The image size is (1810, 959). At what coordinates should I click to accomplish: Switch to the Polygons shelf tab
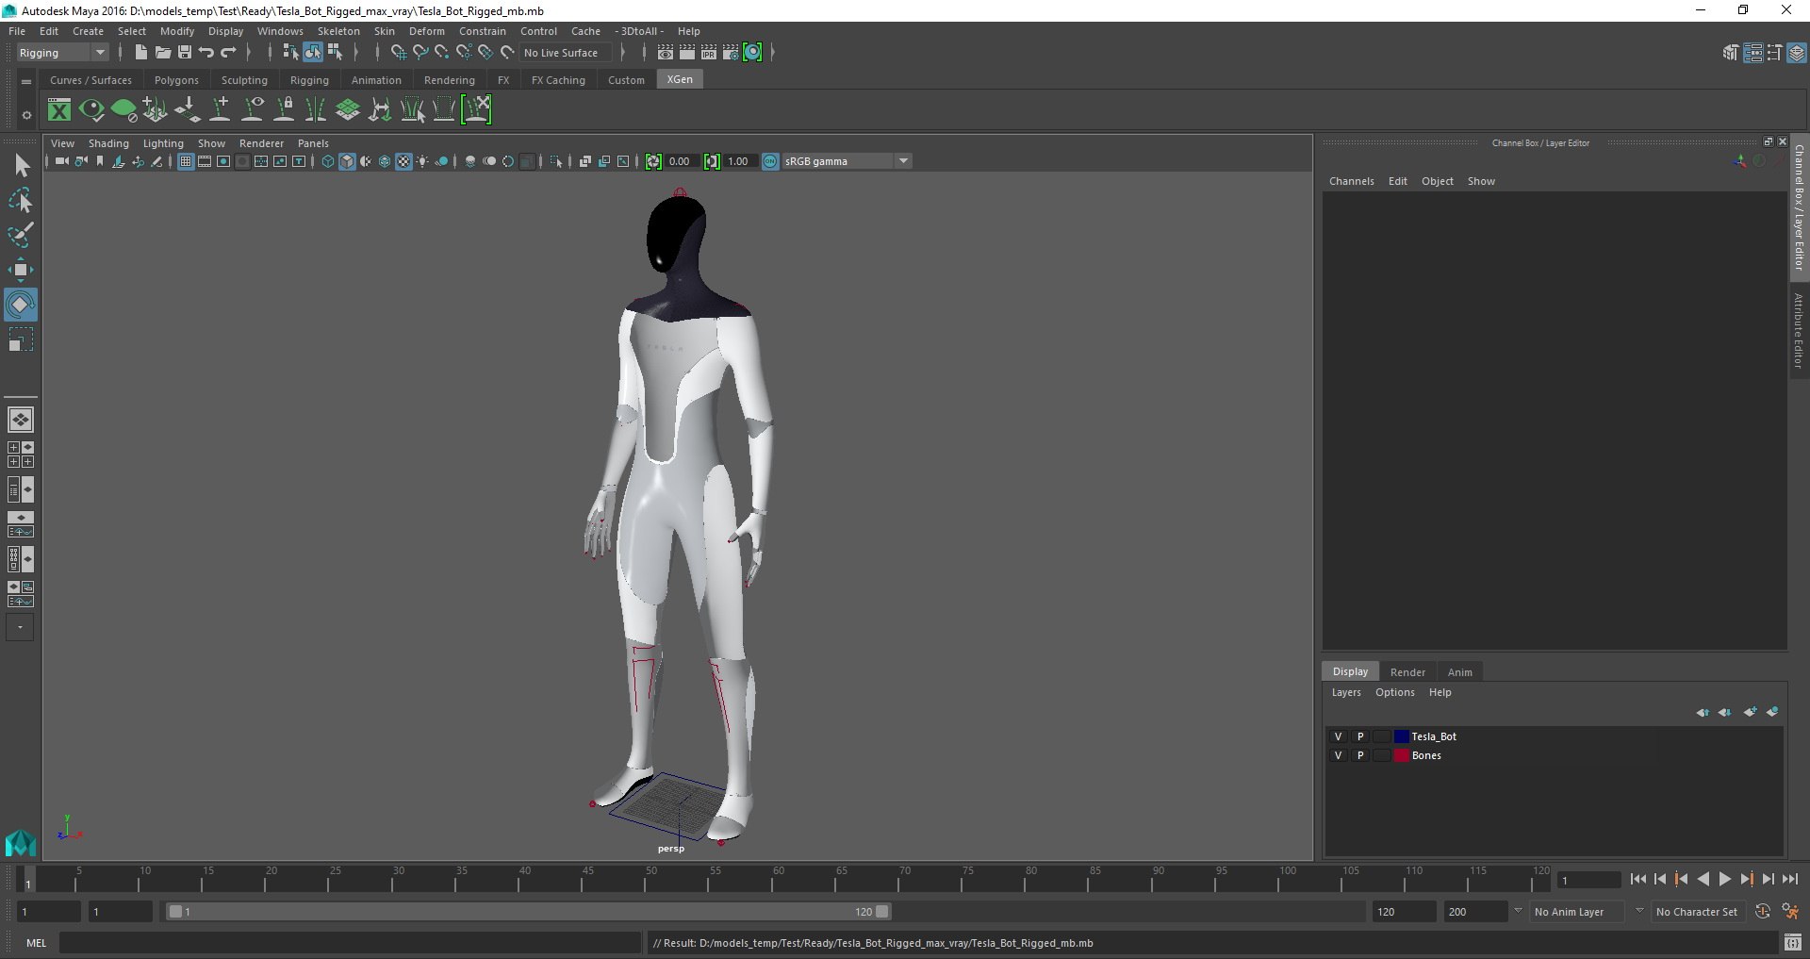(176, 80)
